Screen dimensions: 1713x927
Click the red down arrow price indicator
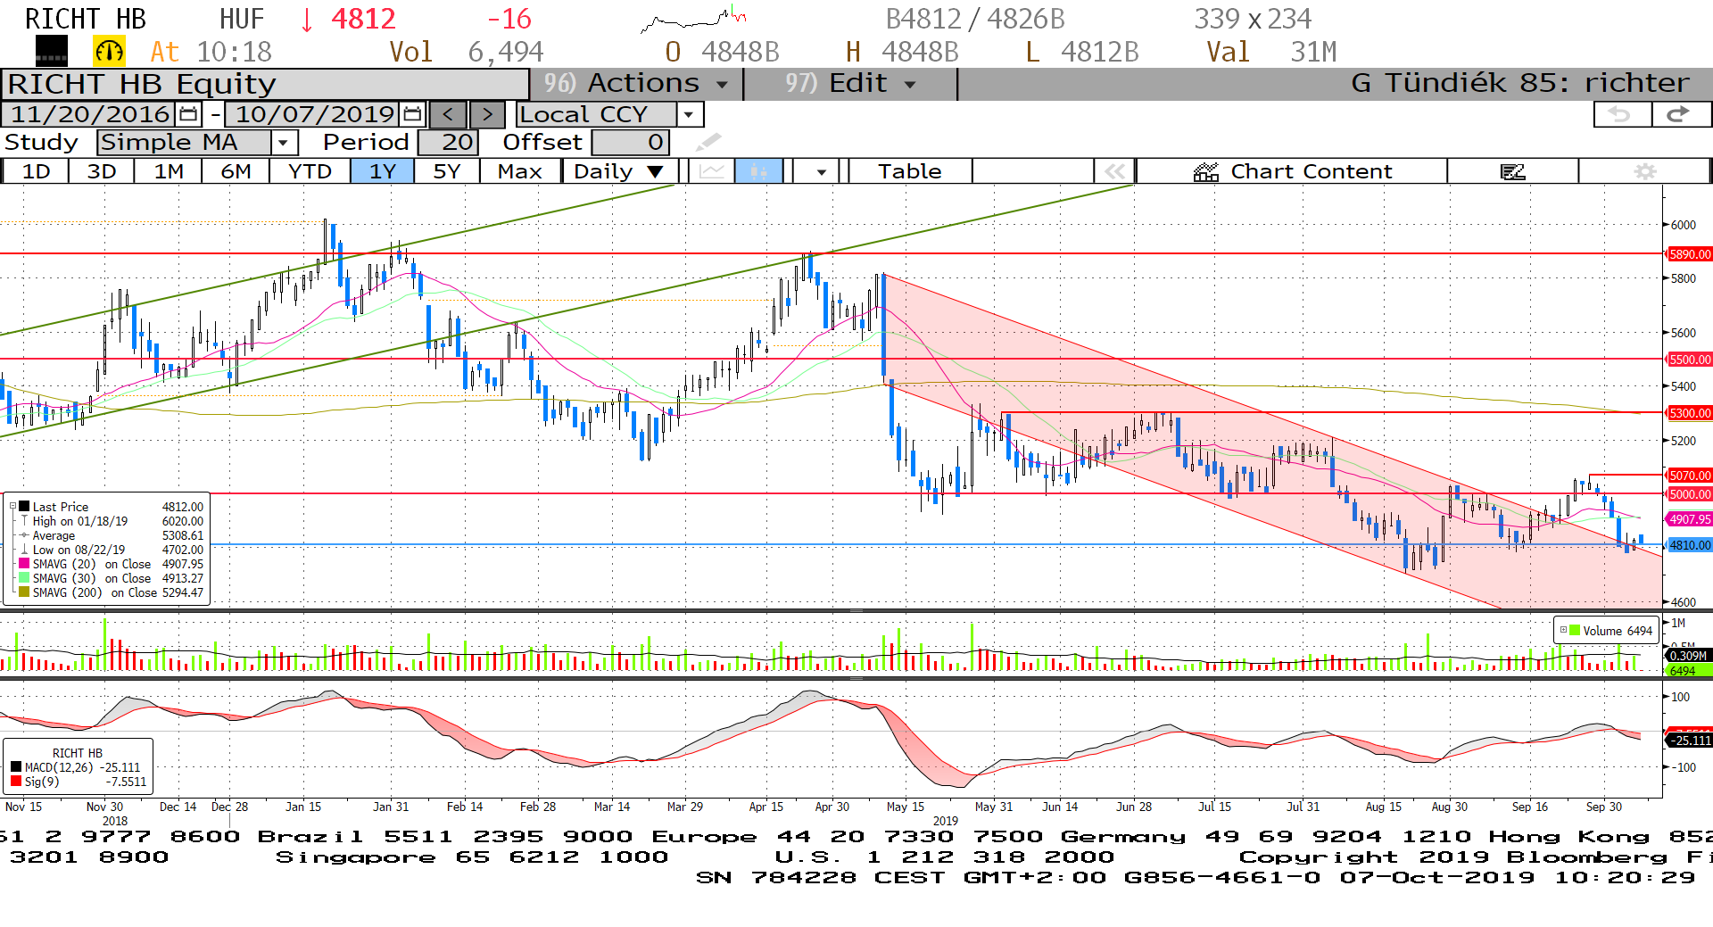click(307, 19)
